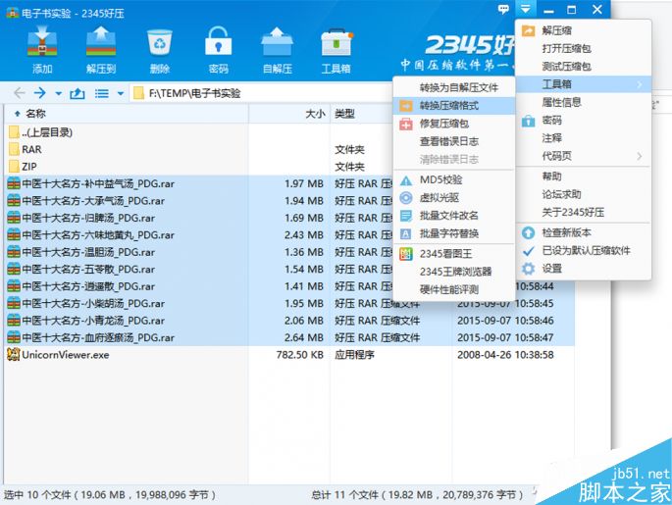
Task: Choose MD5校验 in toolbox submenu
Action: 454,179
